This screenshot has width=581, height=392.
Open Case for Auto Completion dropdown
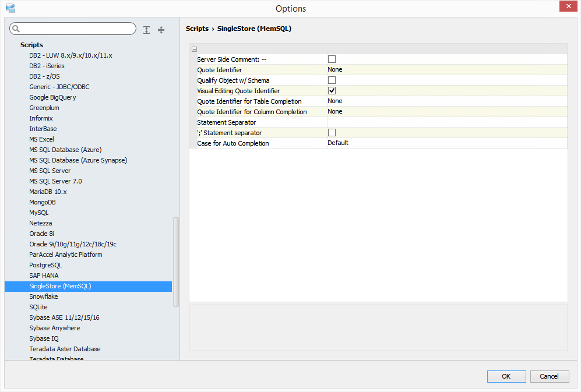click(446, 143)
